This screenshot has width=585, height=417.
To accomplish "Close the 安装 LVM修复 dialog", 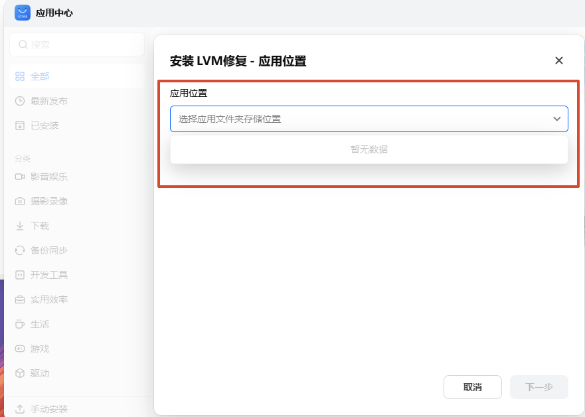I will pos(558,60).
